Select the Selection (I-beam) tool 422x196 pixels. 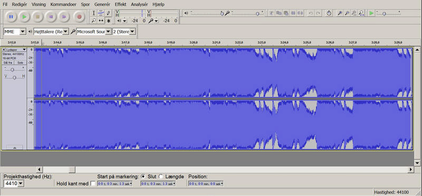tap(94, 13)
